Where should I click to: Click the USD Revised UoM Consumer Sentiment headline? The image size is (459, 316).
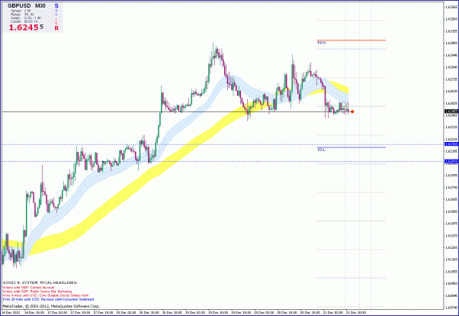tap(48, 299)
